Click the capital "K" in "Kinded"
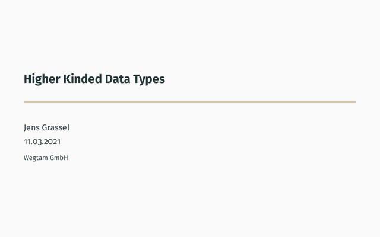This screenshot has width=380, height=237. 67,79
